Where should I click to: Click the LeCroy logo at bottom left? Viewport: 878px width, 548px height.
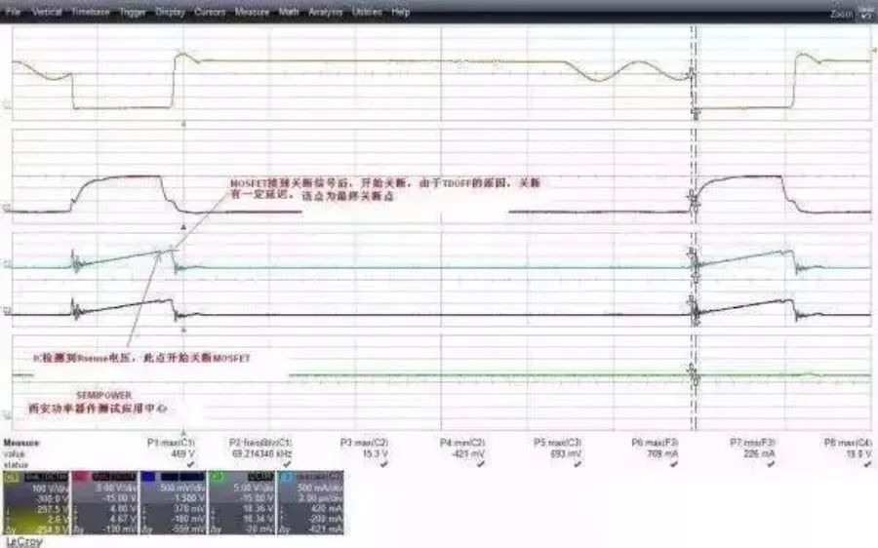(x=24, y=541)
